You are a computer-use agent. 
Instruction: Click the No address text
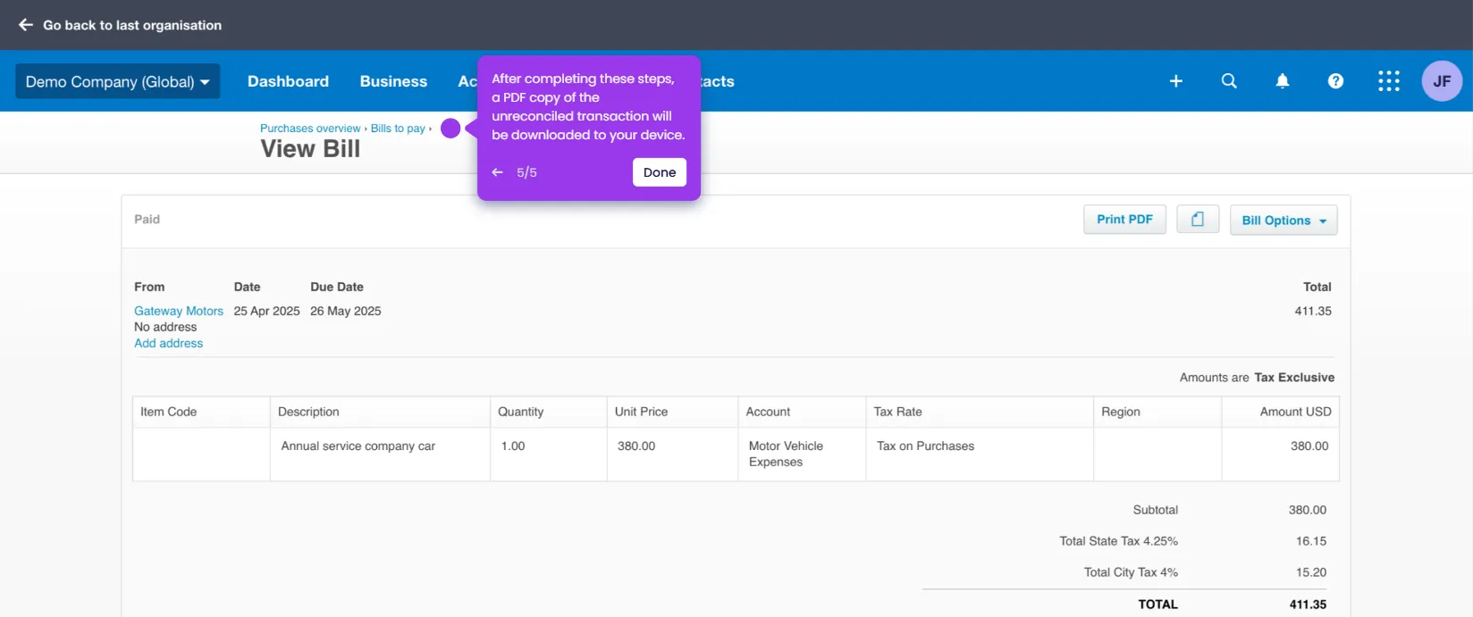[165, 327]
